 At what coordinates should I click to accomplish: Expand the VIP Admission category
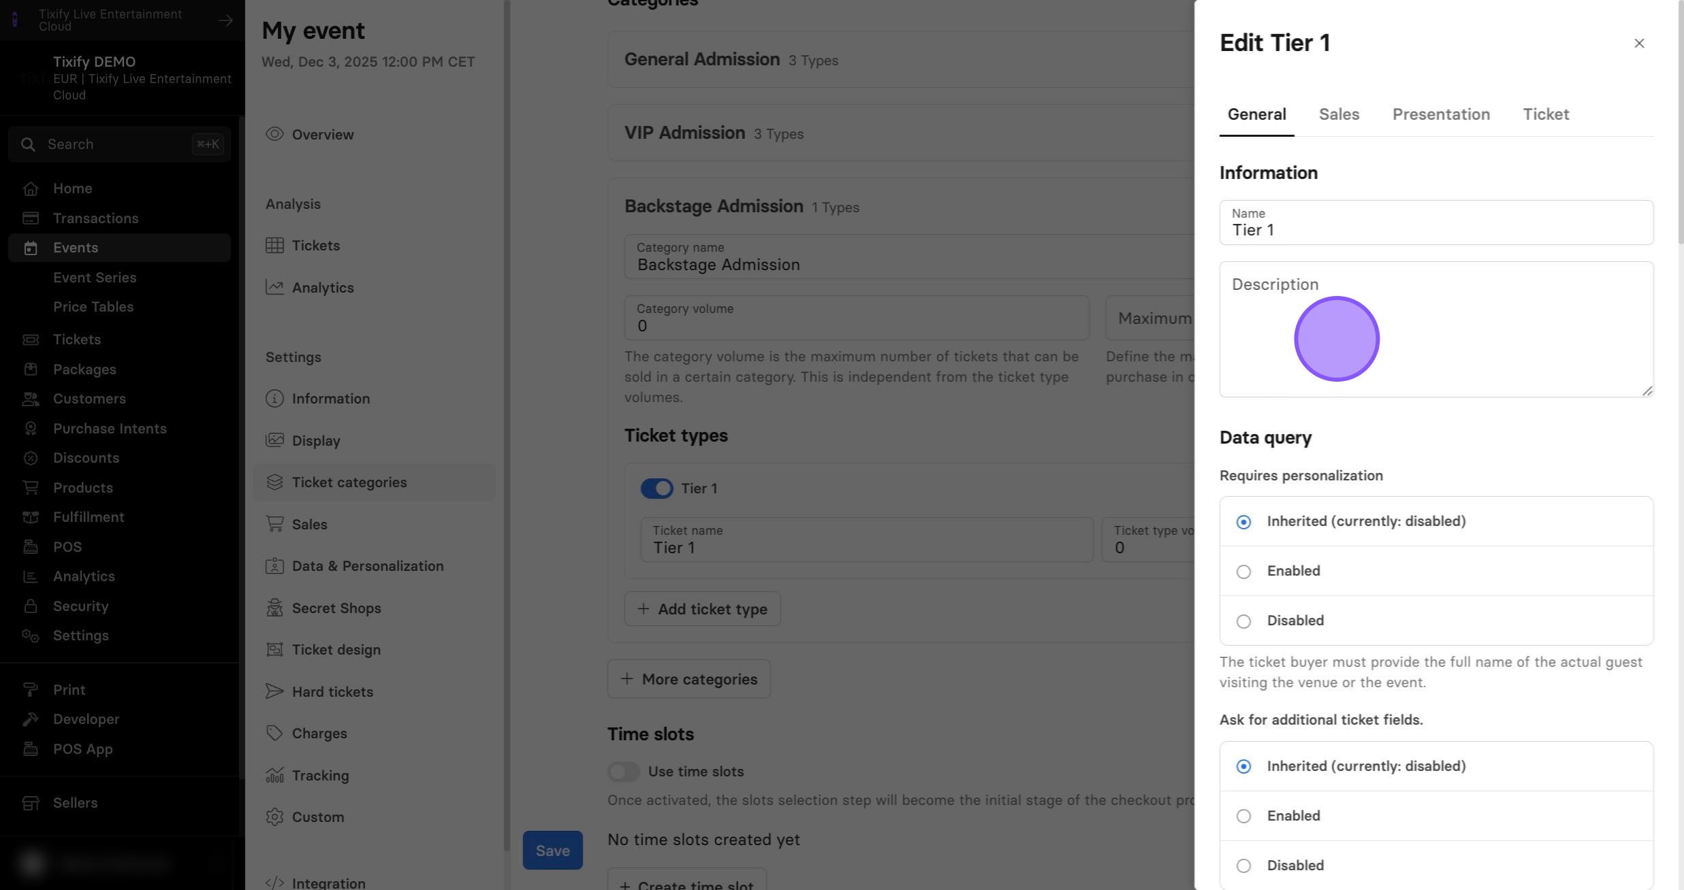900,133
